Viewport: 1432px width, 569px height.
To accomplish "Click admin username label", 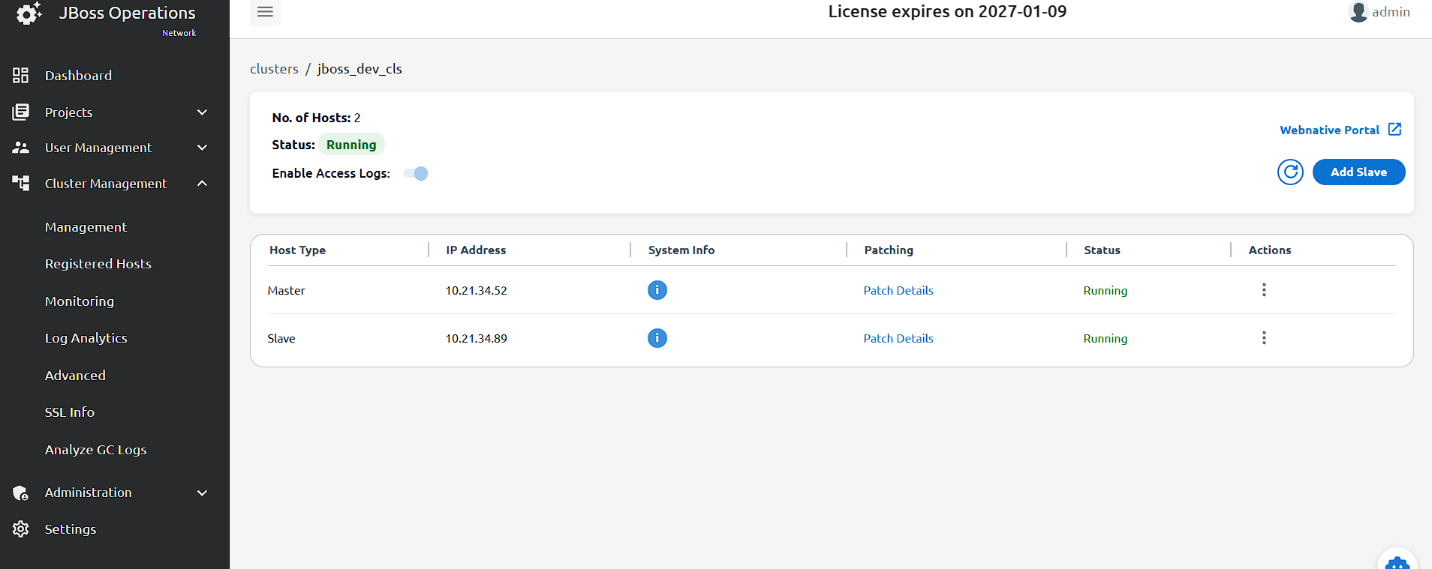I will click(x=1391, y=12).
